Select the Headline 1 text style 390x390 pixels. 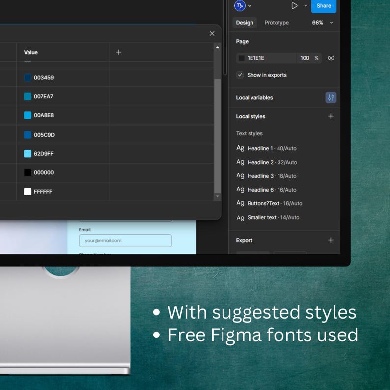click(x=266, y=148)
